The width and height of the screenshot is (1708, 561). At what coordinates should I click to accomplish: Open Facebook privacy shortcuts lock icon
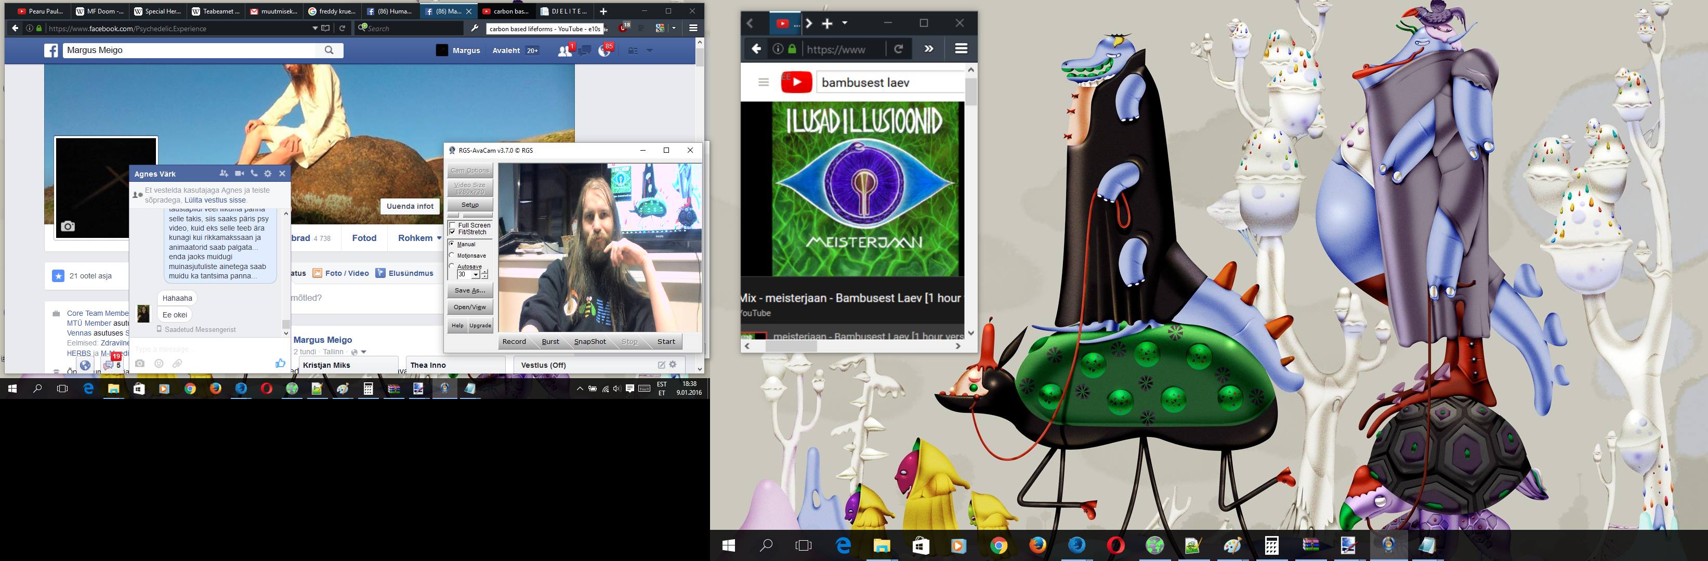633,50
